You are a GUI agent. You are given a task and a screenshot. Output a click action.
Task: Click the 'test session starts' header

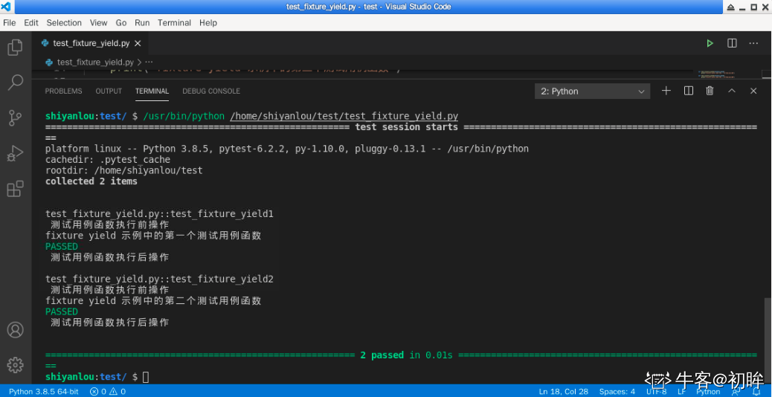[x=406, y=127]
